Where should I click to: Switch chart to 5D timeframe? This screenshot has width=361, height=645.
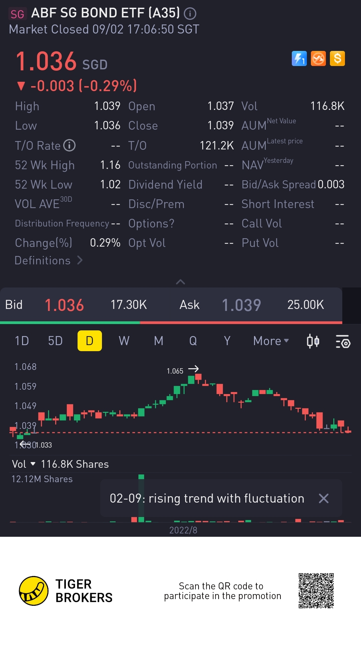[55, 341]
